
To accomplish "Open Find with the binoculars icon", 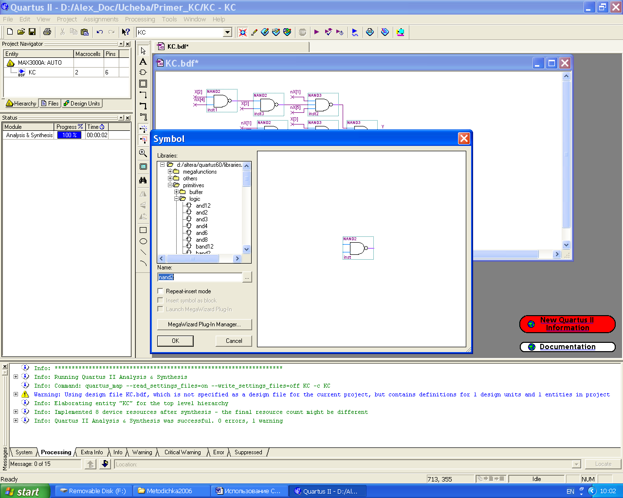I will click(143, 180).
